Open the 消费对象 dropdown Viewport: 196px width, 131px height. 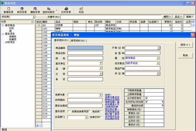tap(101, 95)
